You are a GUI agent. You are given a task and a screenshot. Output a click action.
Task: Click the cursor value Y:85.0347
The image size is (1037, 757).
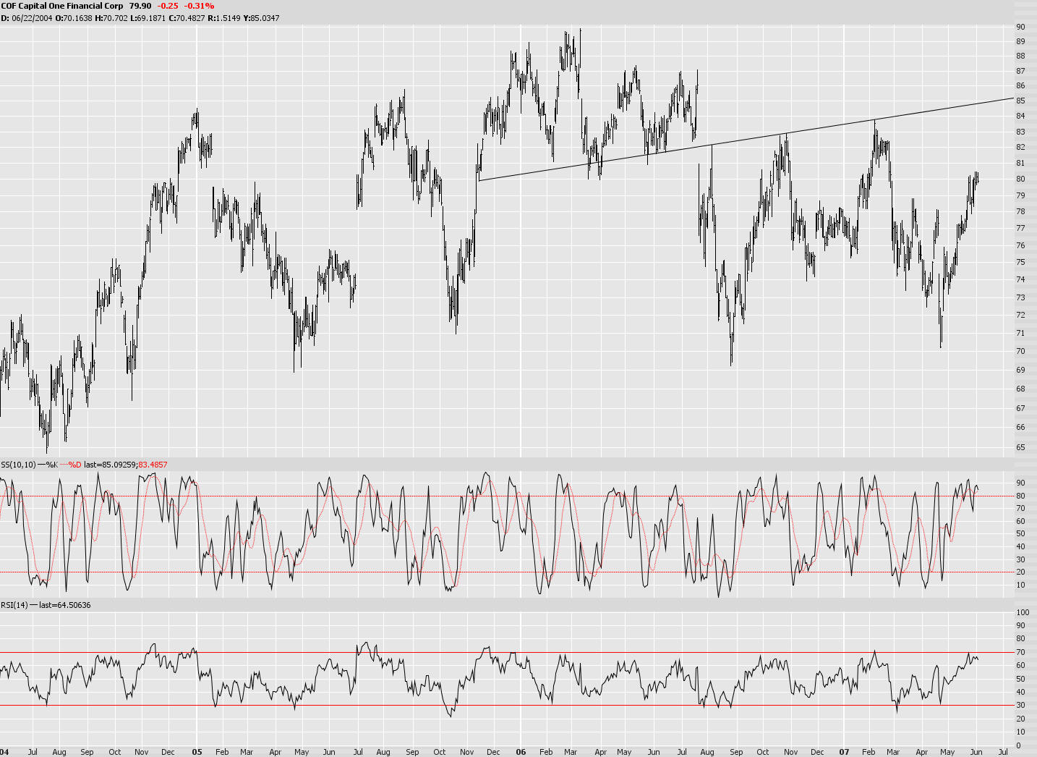[x=262, y=18]
